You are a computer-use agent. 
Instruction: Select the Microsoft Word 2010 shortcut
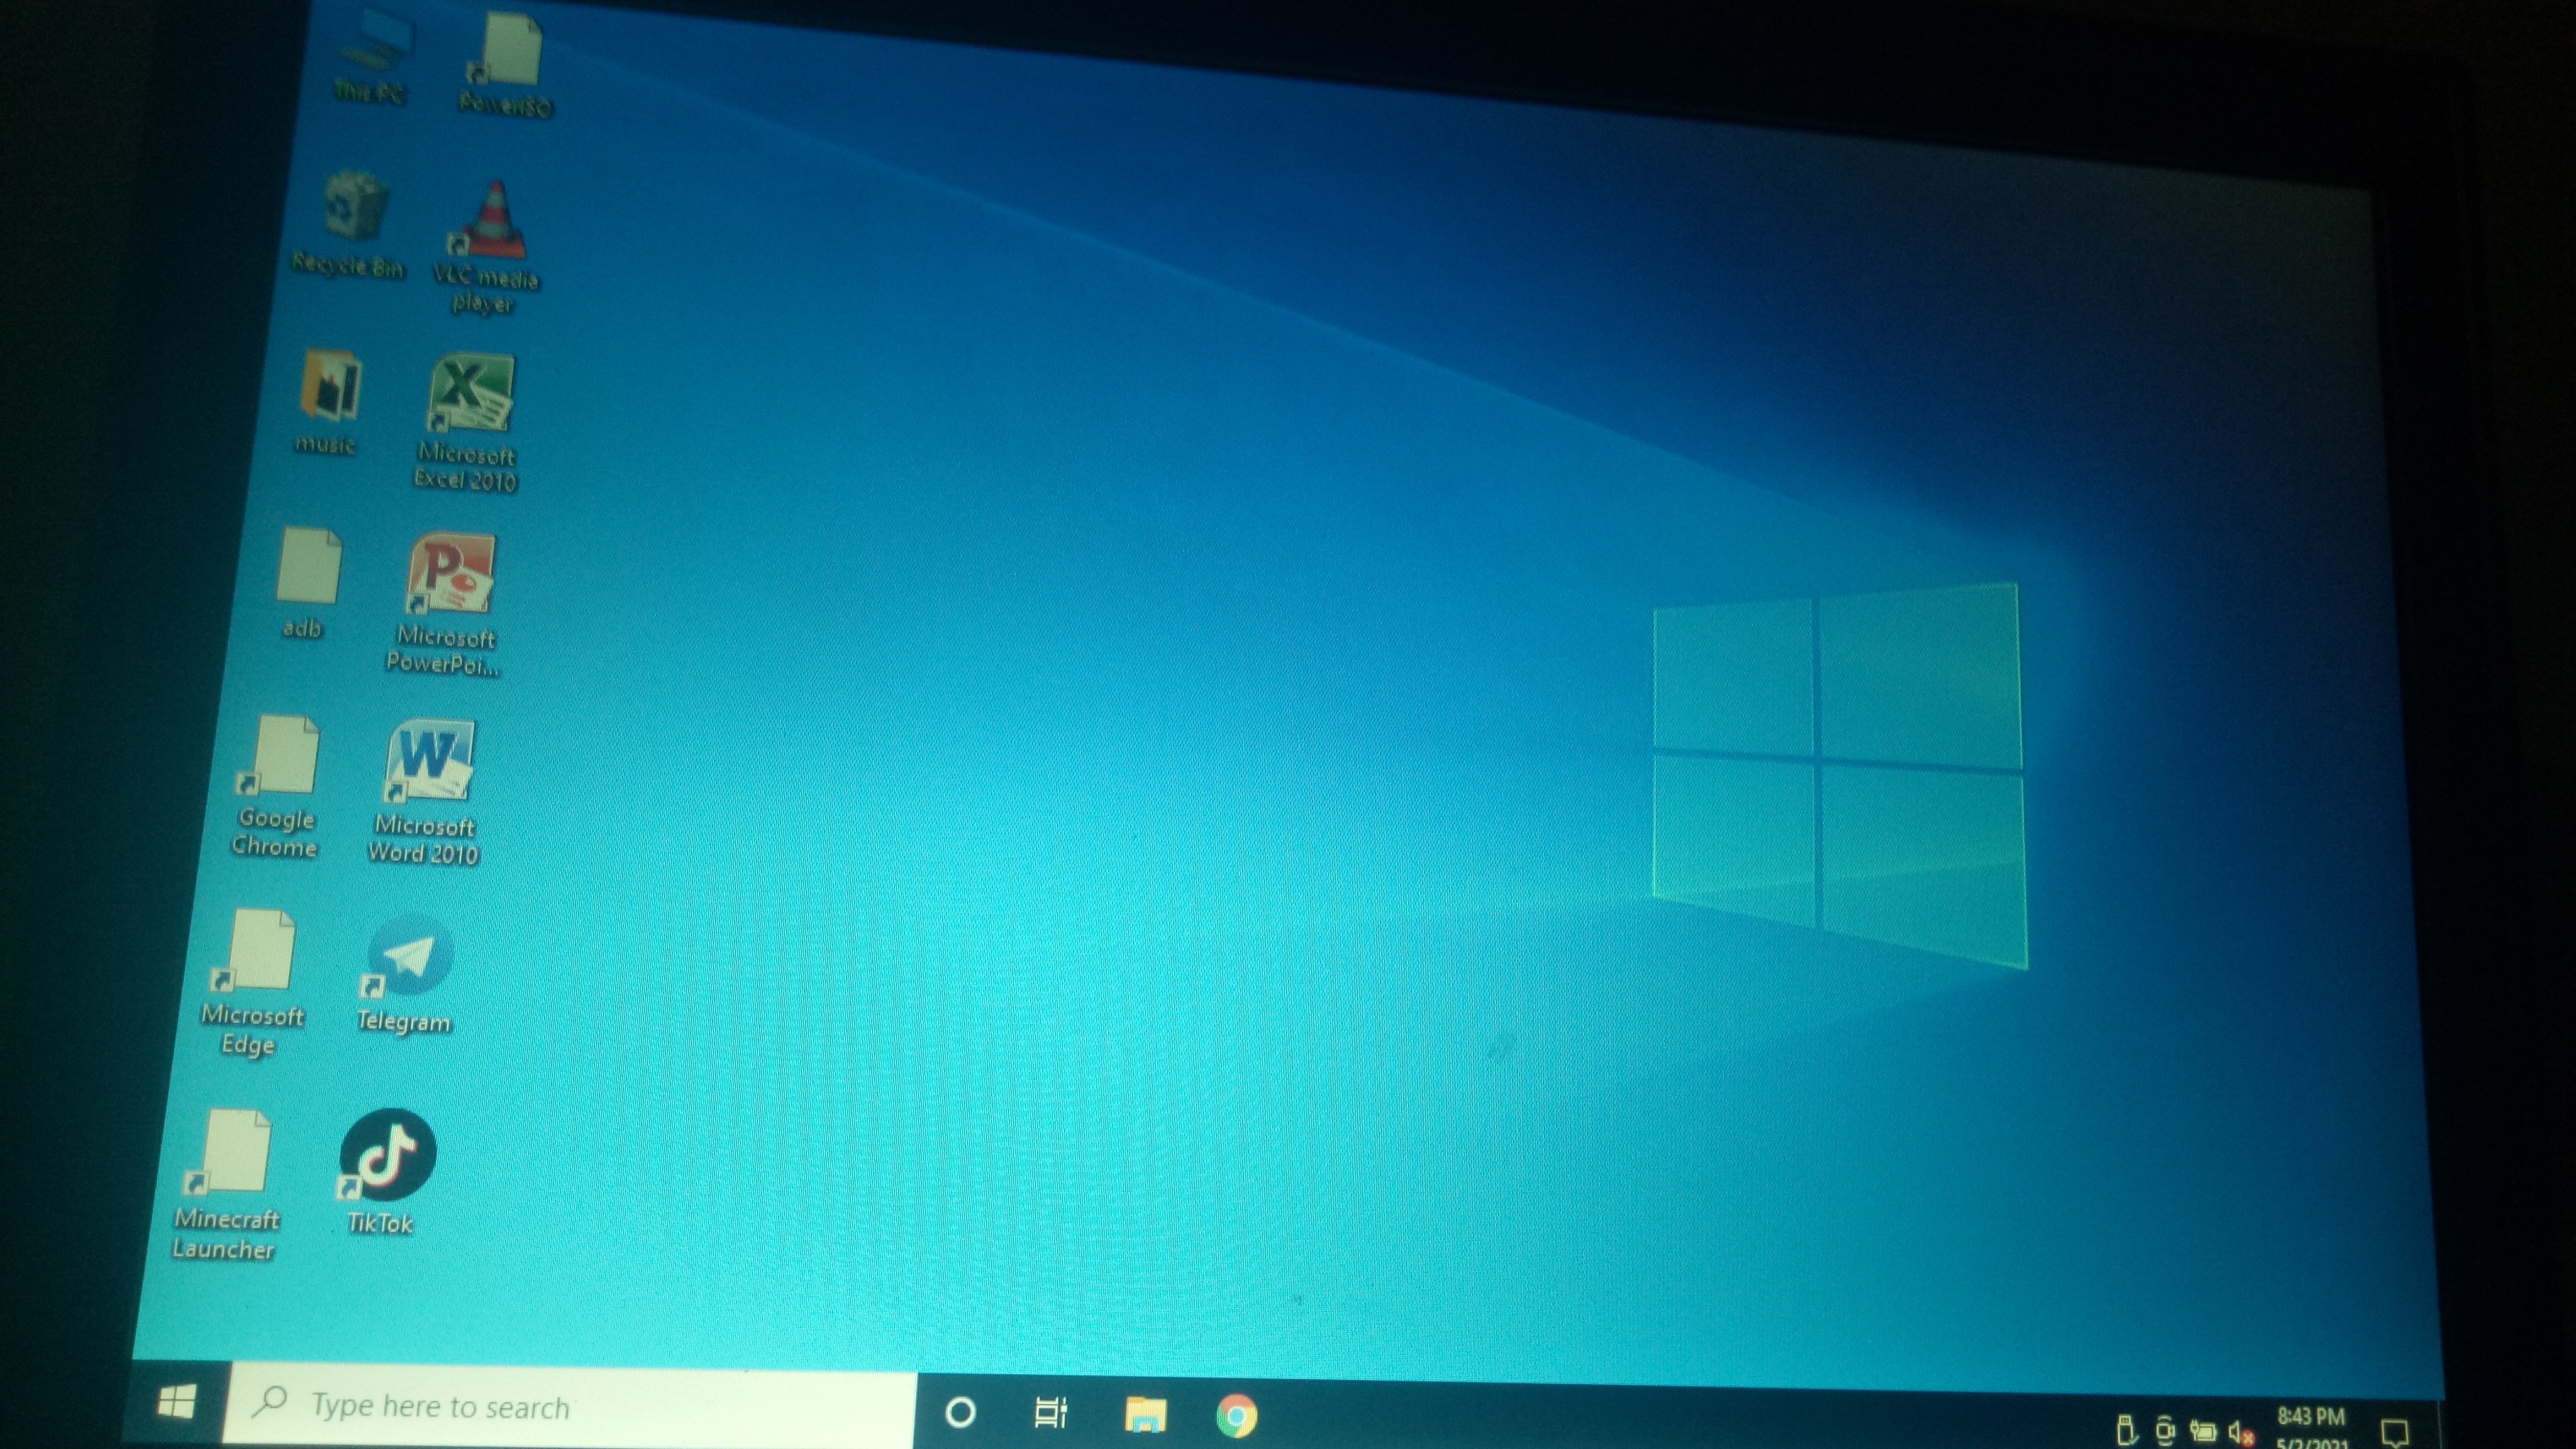(x=425, y=792)
